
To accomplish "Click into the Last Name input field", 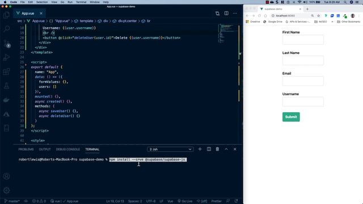I will click(303, 61).
